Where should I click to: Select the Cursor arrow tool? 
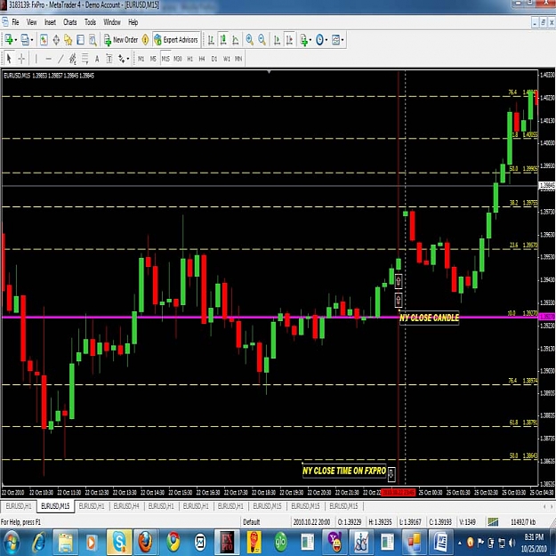tap(9, 59)
